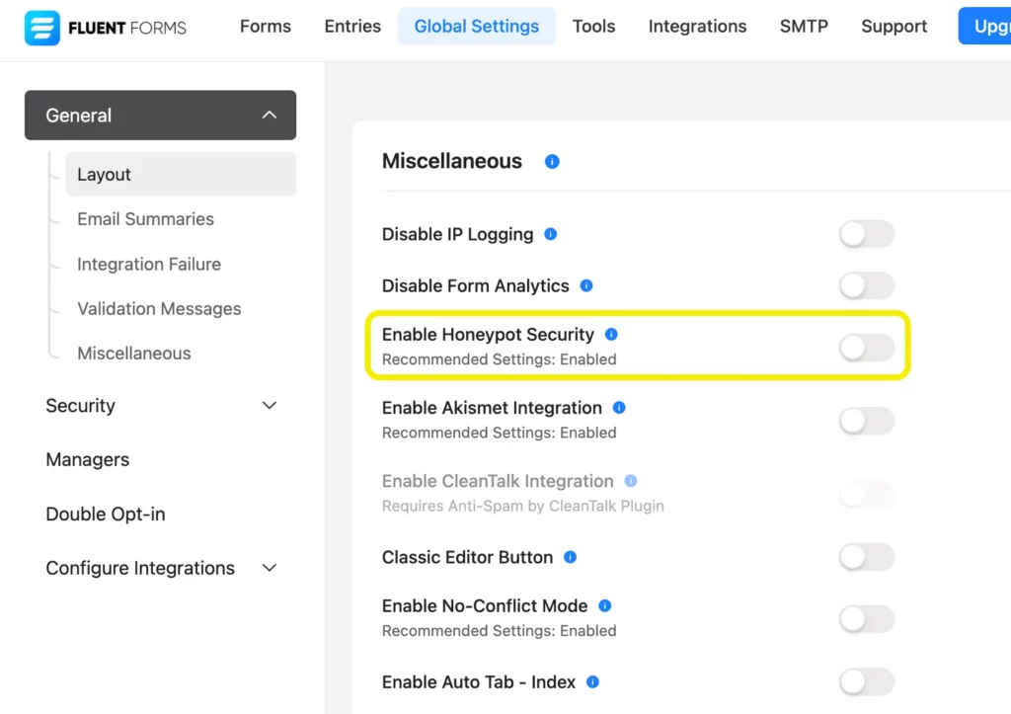Image resolution: width=1011 pixels, height=714 pixels.
Task: Open Miscellaneous in the sidebar
Action: click(x=134, y=354)
